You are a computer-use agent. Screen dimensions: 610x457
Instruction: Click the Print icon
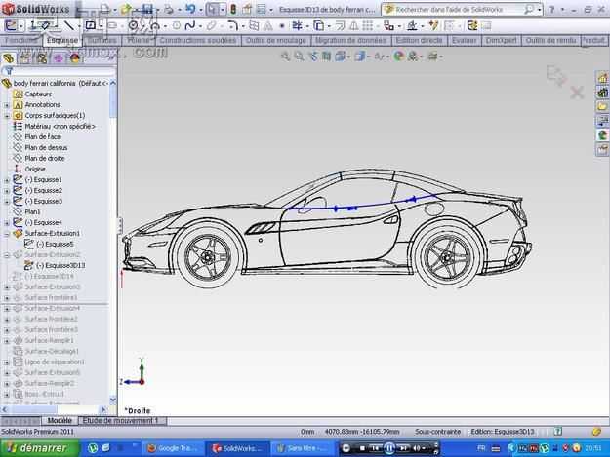click(x=169, y=9)
